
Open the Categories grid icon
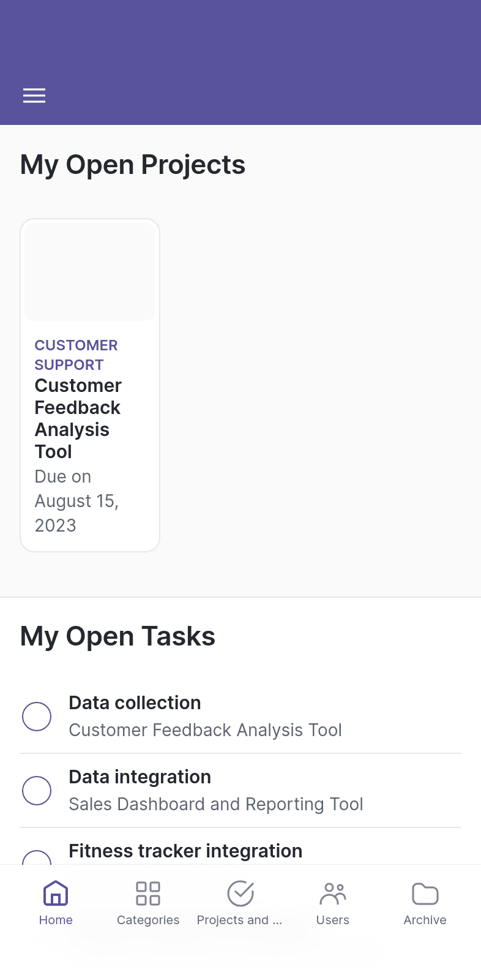pyautogui.click(x=148, y=894)
